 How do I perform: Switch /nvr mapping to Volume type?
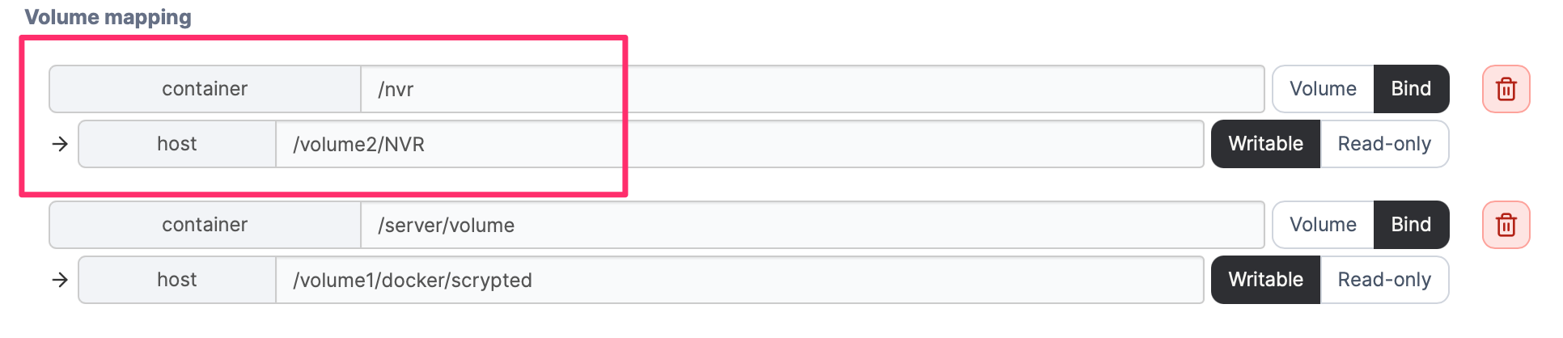[x=1323, y=89]
